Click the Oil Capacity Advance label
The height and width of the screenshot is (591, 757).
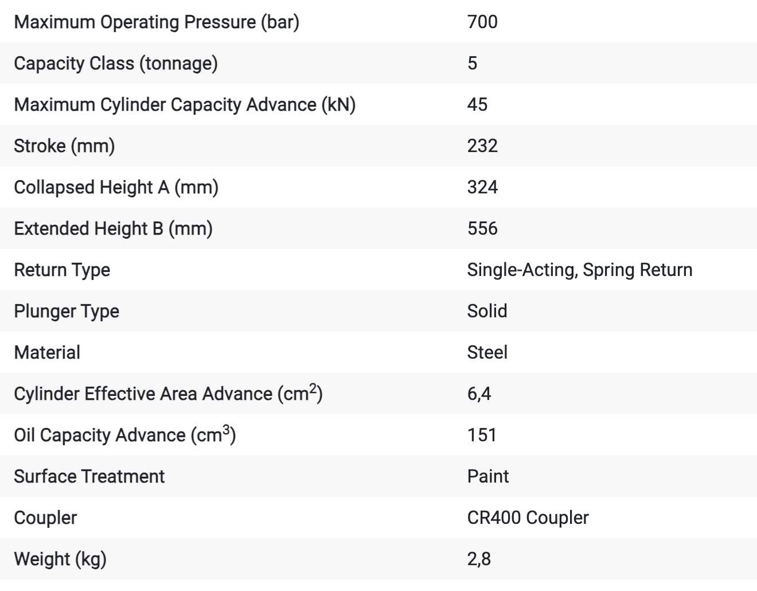click(x=124, y=435)
